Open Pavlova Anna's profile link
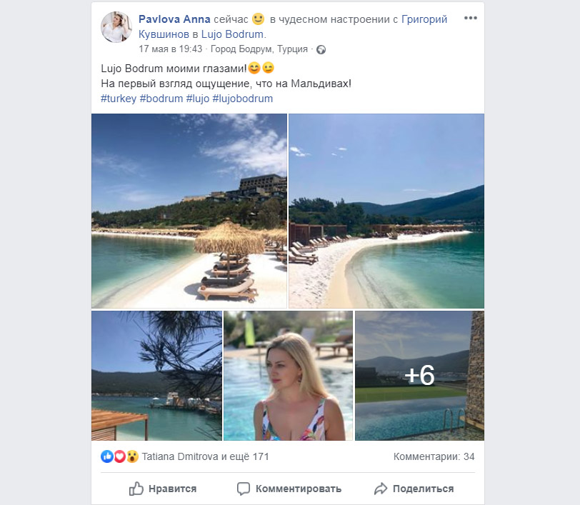This screenshot has width=580, height=505. pos(174,19)
